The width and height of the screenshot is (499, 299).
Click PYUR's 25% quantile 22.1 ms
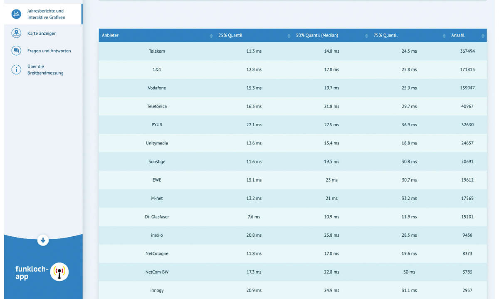254,125
